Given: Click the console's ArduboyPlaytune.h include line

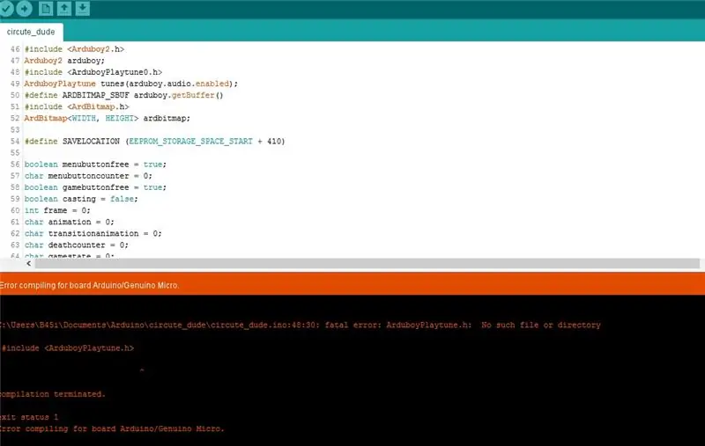Looking at the screenshot, I should 68,347.
